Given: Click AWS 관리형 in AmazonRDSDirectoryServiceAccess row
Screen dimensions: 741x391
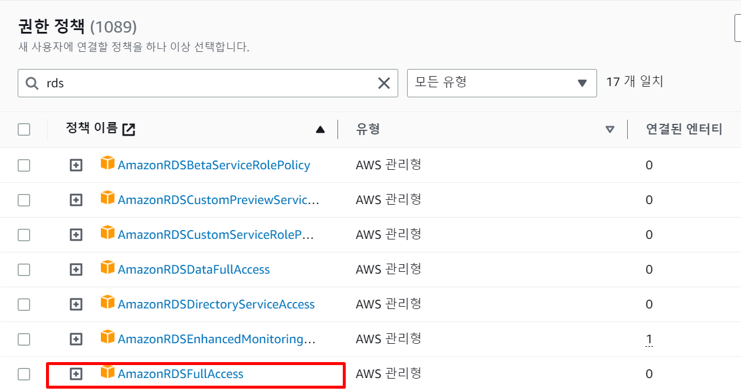Looking at the screenshot, I should pos(388,304).
